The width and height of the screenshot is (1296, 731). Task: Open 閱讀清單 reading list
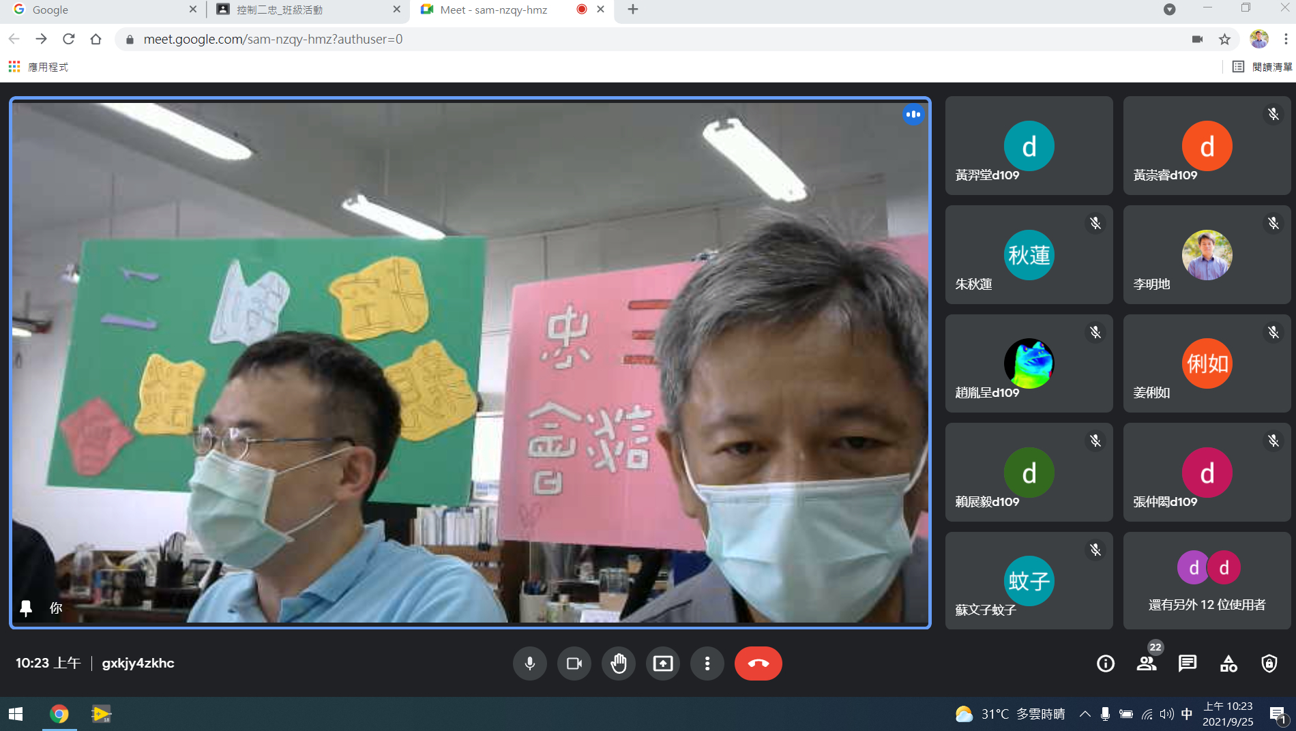coord(1262,67)
